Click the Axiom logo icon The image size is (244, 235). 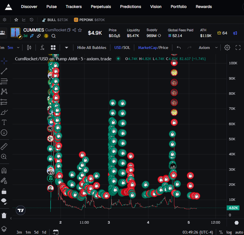tap(8, 7)
